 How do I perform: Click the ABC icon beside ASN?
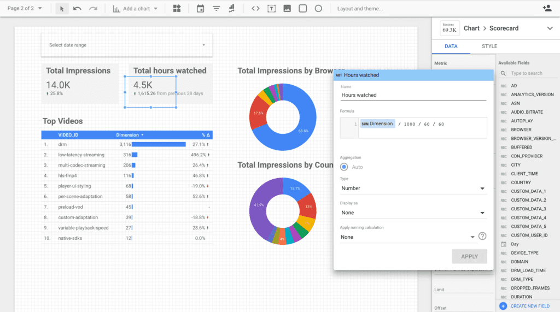click(x=504, y=103)
